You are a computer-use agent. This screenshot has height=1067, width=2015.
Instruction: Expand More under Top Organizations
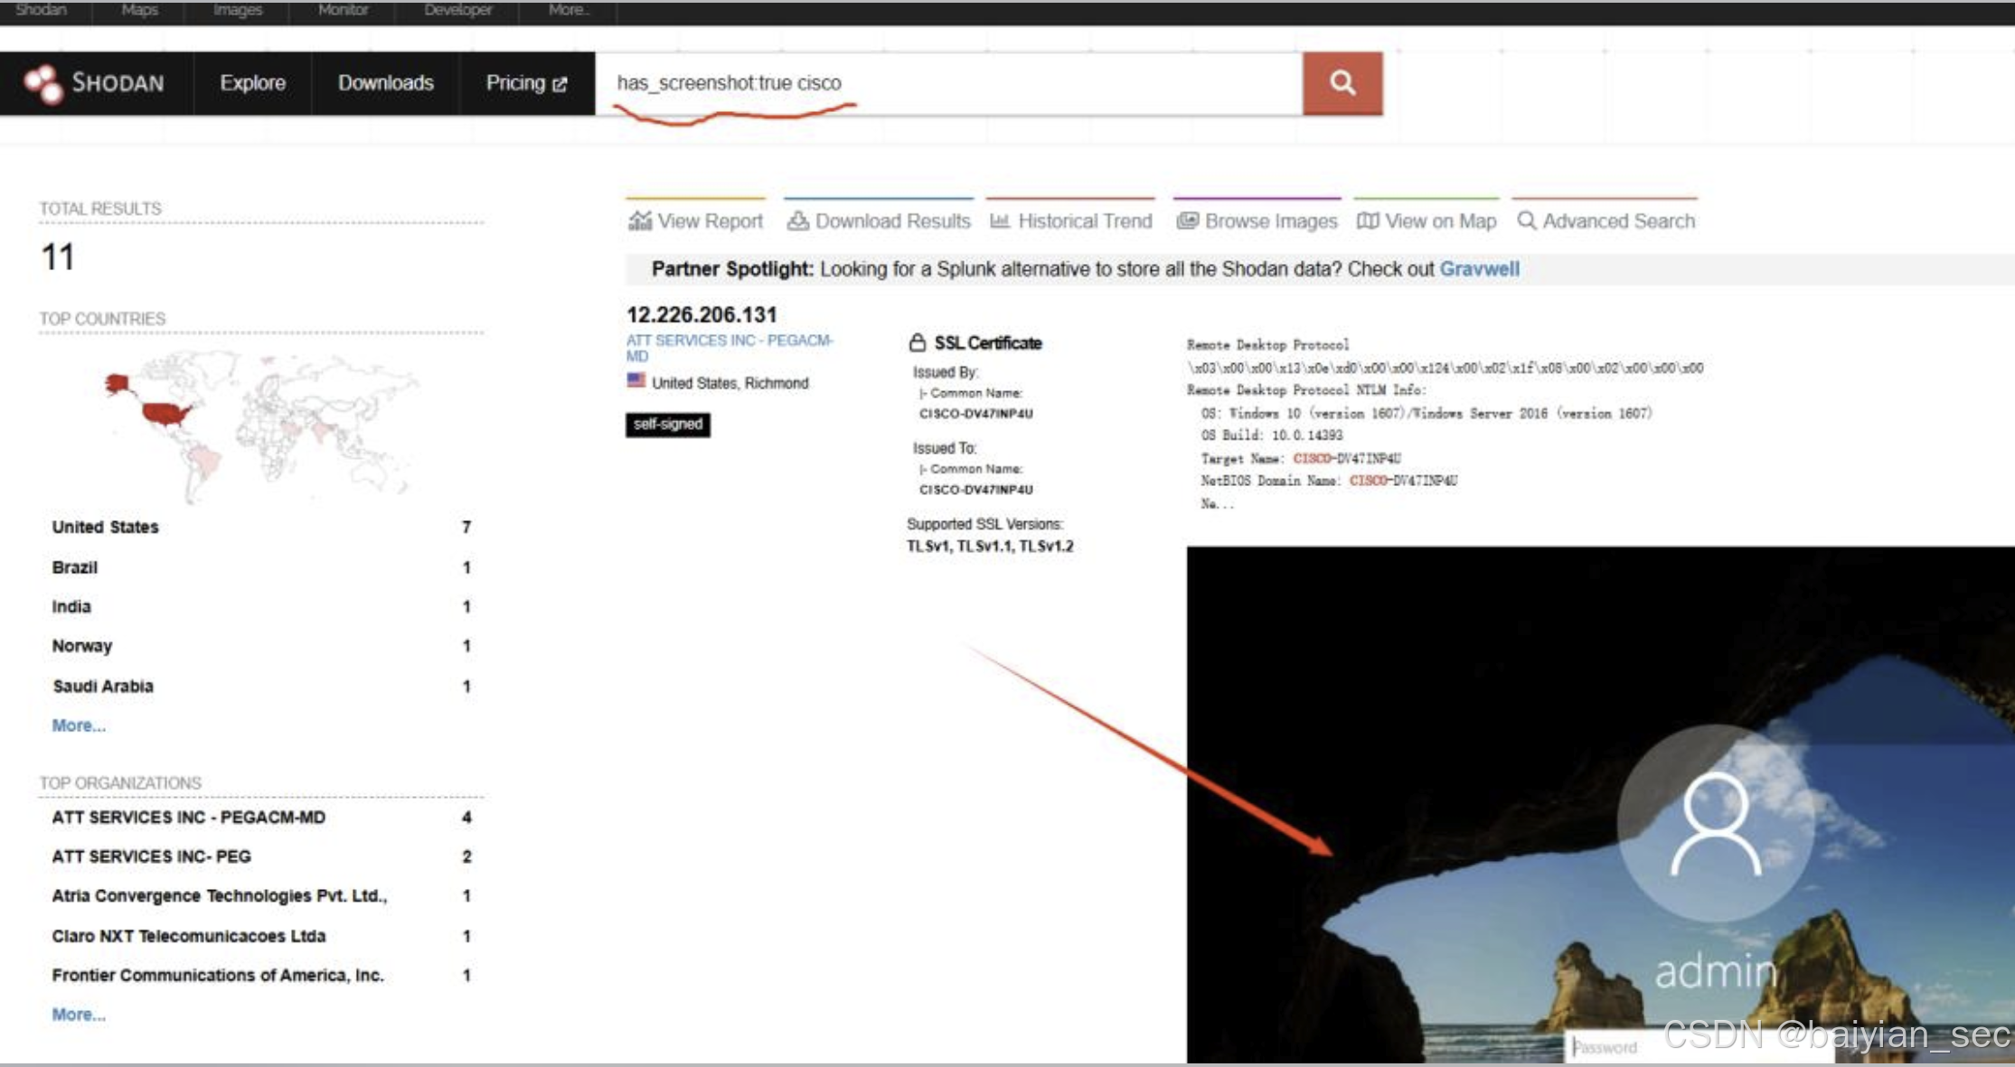click(x=79, y=1015)
